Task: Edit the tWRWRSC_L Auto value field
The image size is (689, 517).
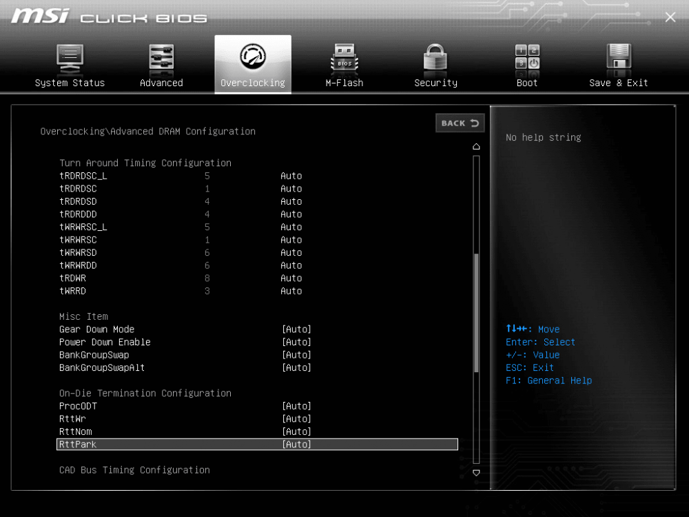Action: 291,227
